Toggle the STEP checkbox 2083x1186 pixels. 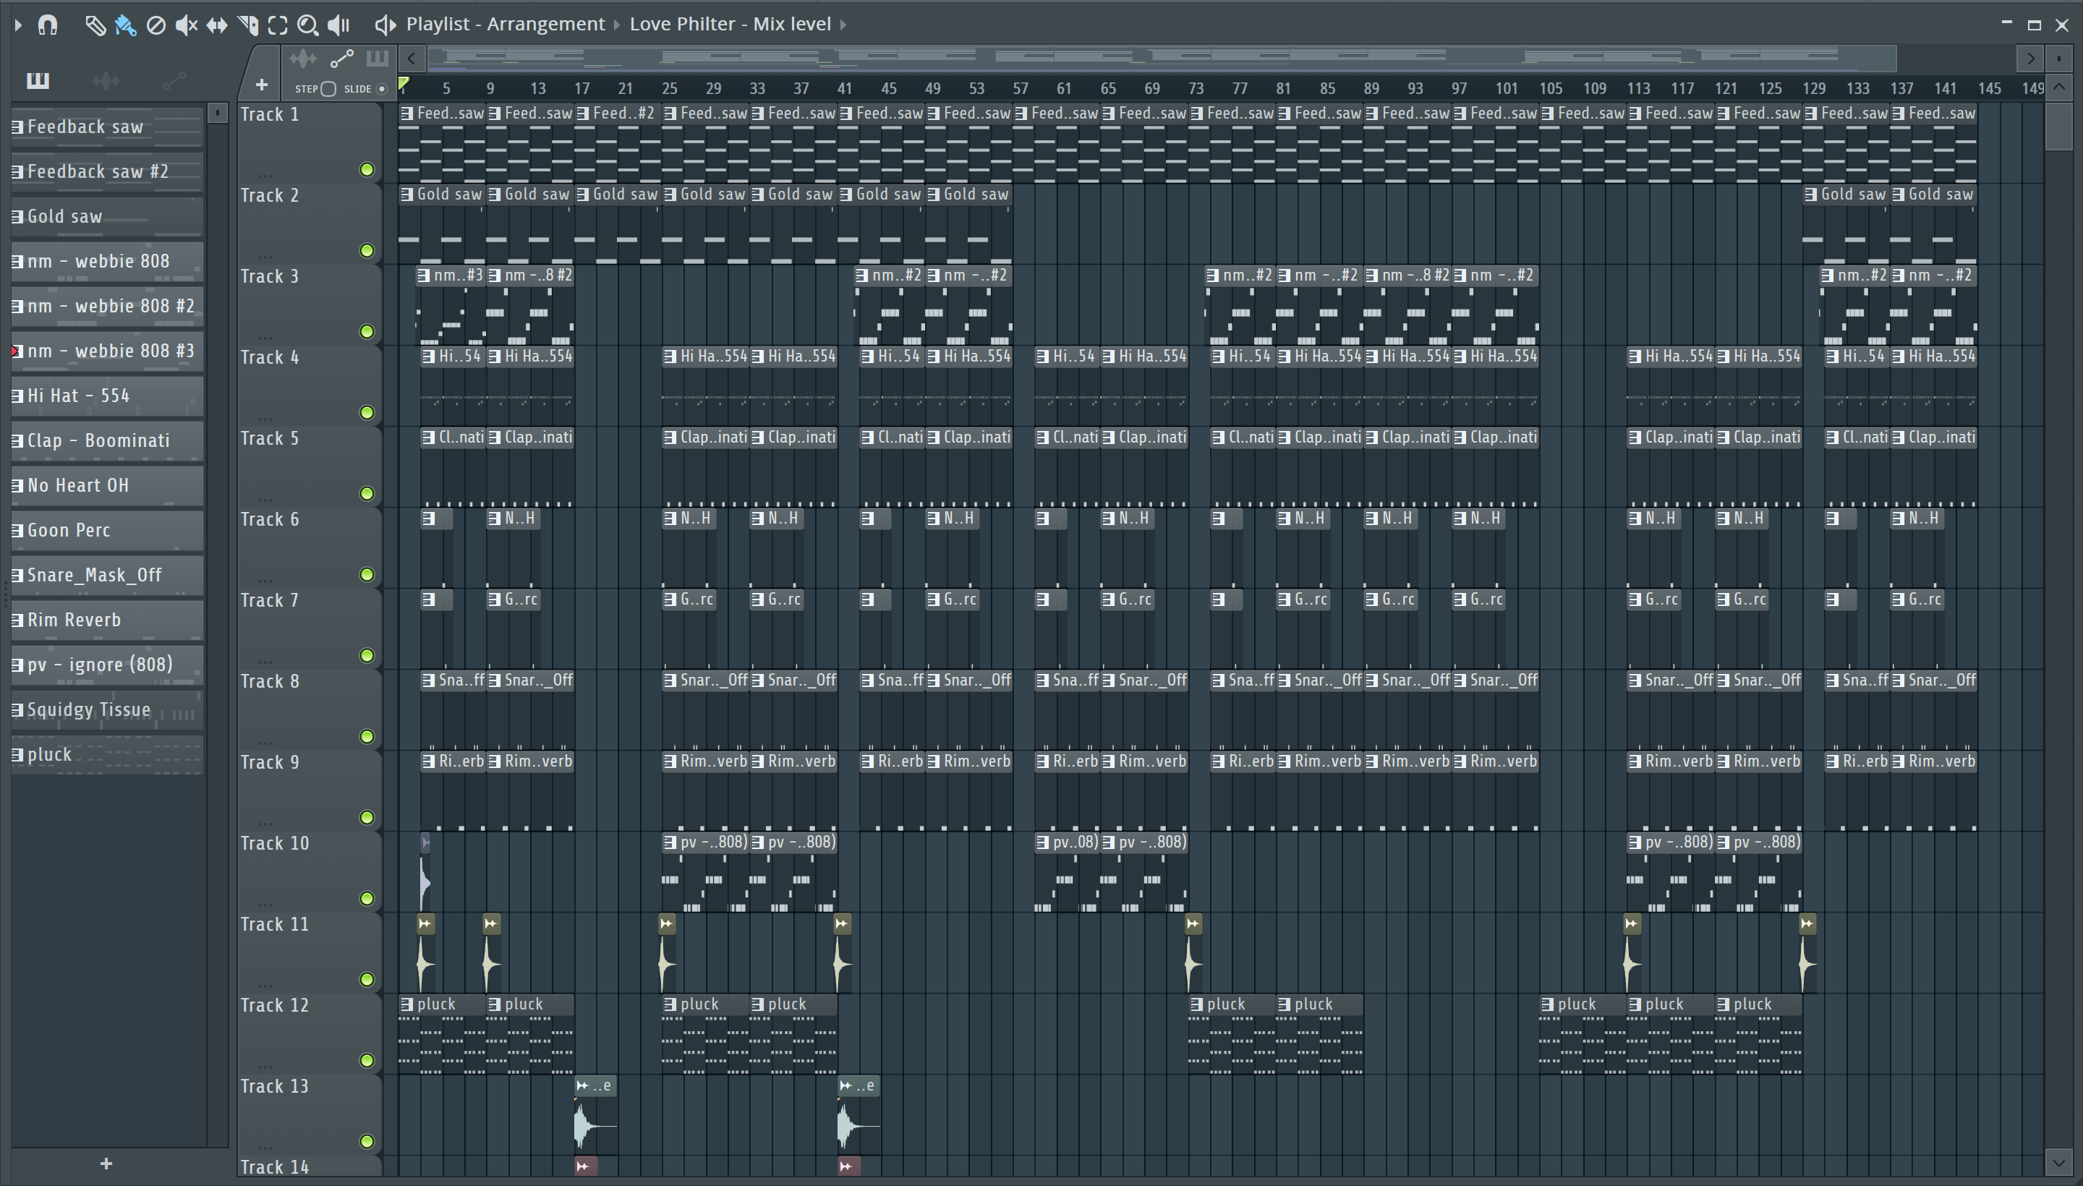328,89
